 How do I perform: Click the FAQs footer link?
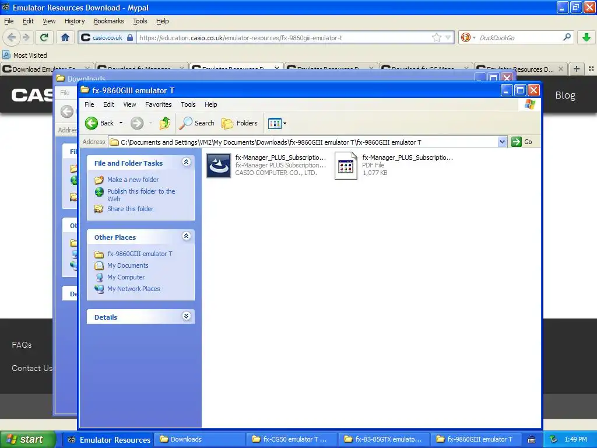coord(22,345)
